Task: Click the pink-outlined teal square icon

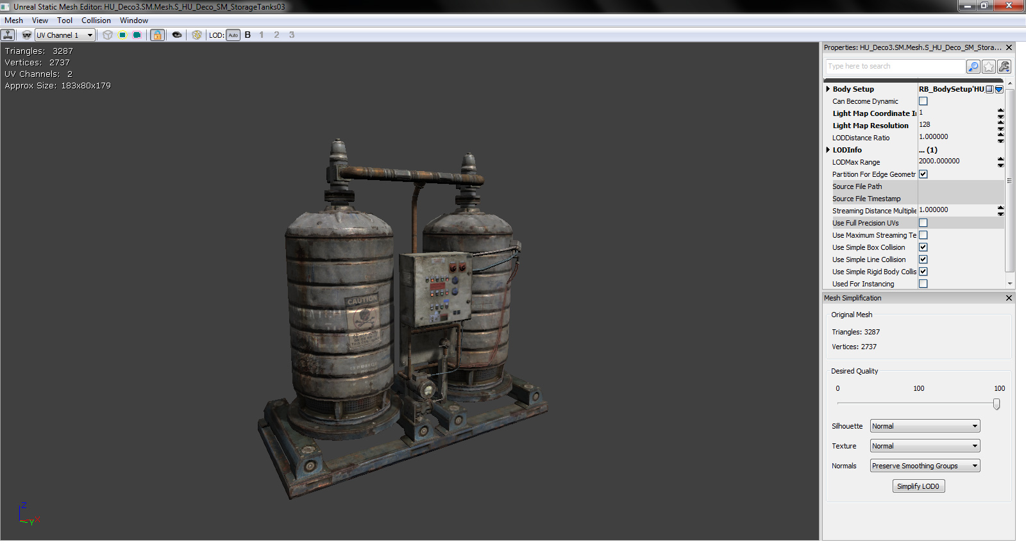Action: (x=137, y=35)
